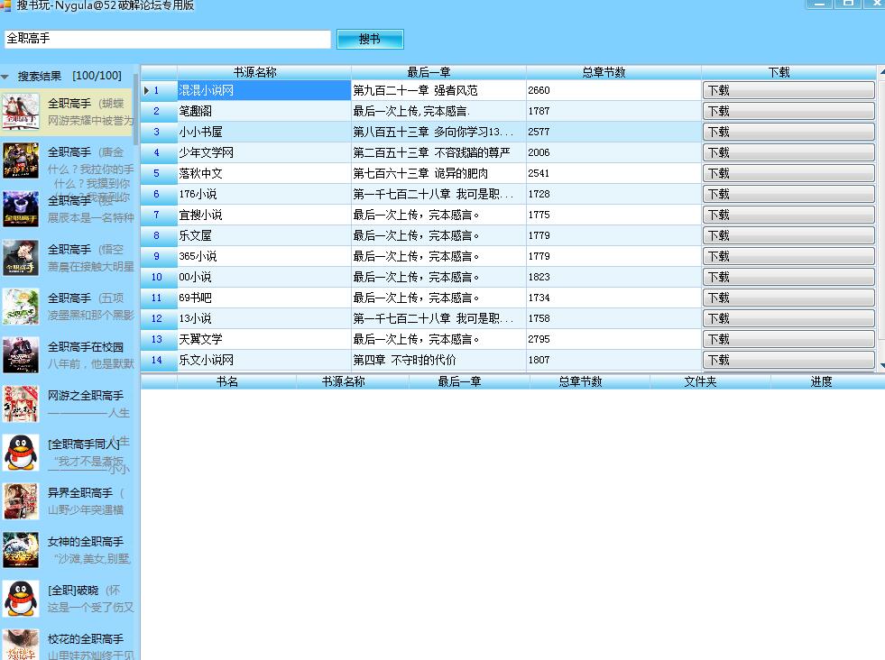Select 网游之全职高手 cover thumbnail
Image resolution: width=885 pixels, height=660 pixels.
click(21, 403)
